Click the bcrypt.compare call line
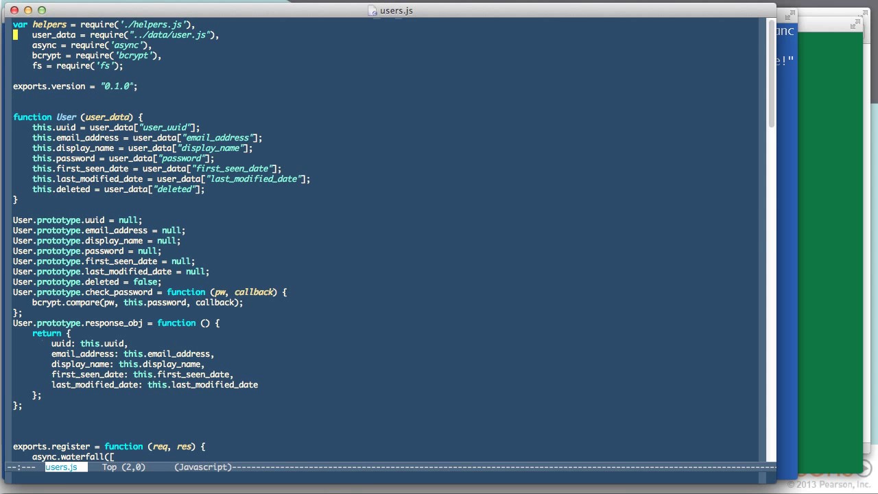Viewport: 878px width, 494px height. [138, 303]
